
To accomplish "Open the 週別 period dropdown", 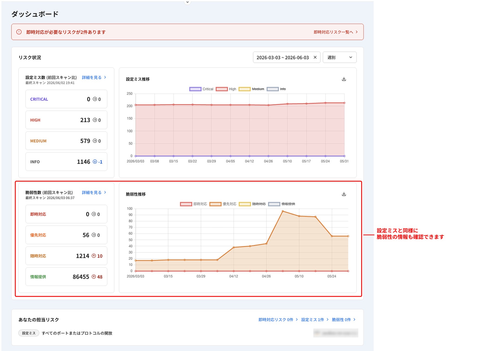I will [340, 57].
